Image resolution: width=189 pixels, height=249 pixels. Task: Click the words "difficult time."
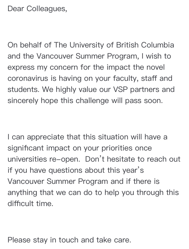click(30, 204)
